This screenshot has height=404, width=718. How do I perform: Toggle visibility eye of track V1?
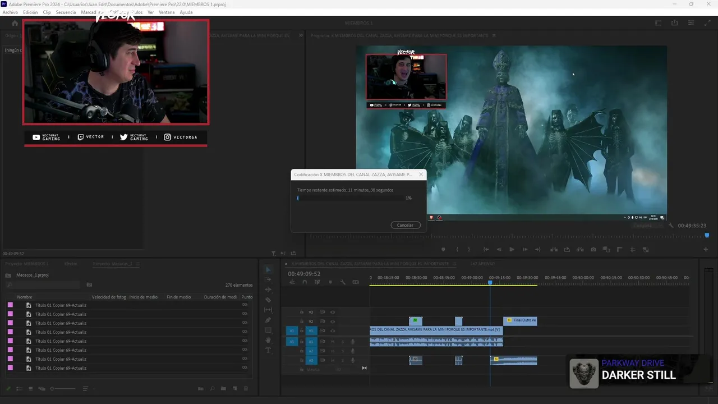(333, 330)
